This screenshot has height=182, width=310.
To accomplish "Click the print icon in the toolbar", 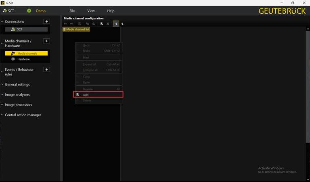I will 79,24.
